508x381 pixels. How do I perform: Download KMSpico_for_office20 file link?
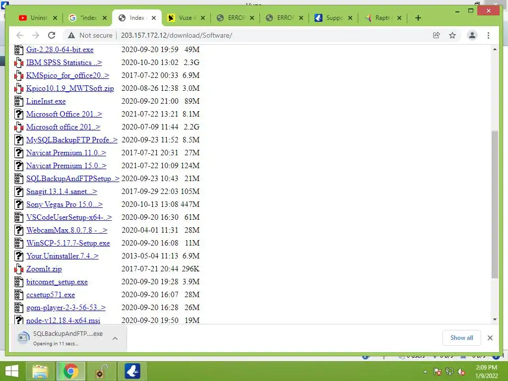pos(67,75)
